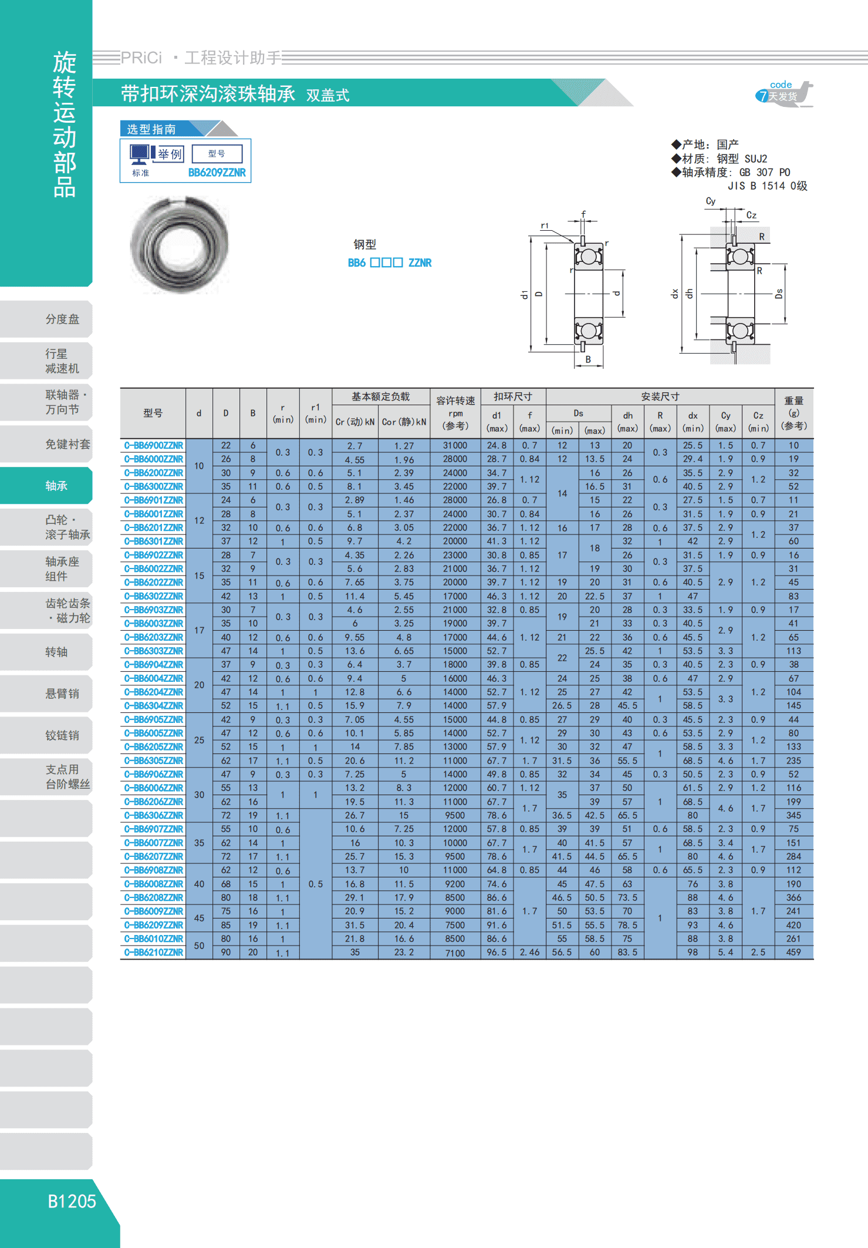Click model link C-BB6302ZZNR
The height and width of the screenshot is (1248, 868).
154,596
